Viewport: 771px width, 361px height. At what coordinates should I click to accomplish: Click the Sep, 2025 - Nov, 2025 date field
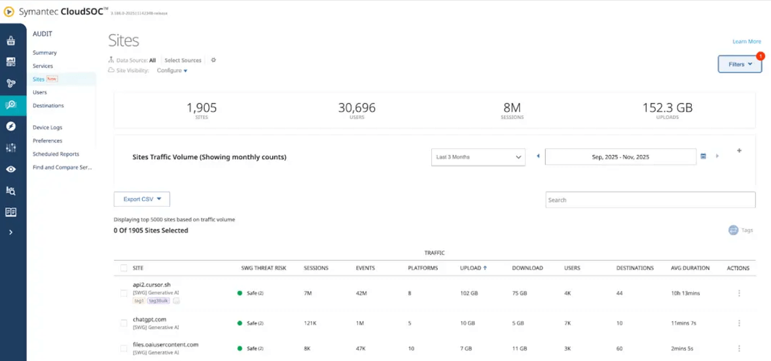pos(620,157)
